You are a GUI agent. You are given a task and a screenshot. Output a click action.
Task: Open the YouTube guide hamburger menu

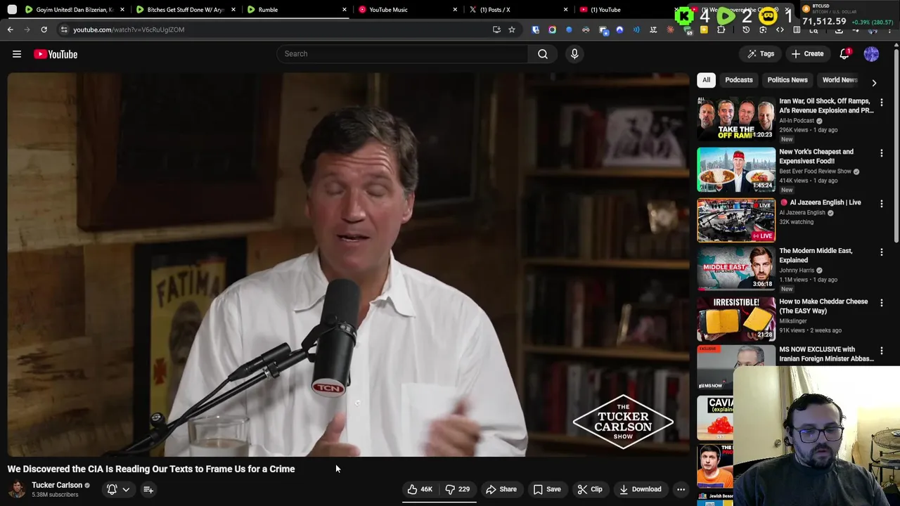(x=17, y=54)
